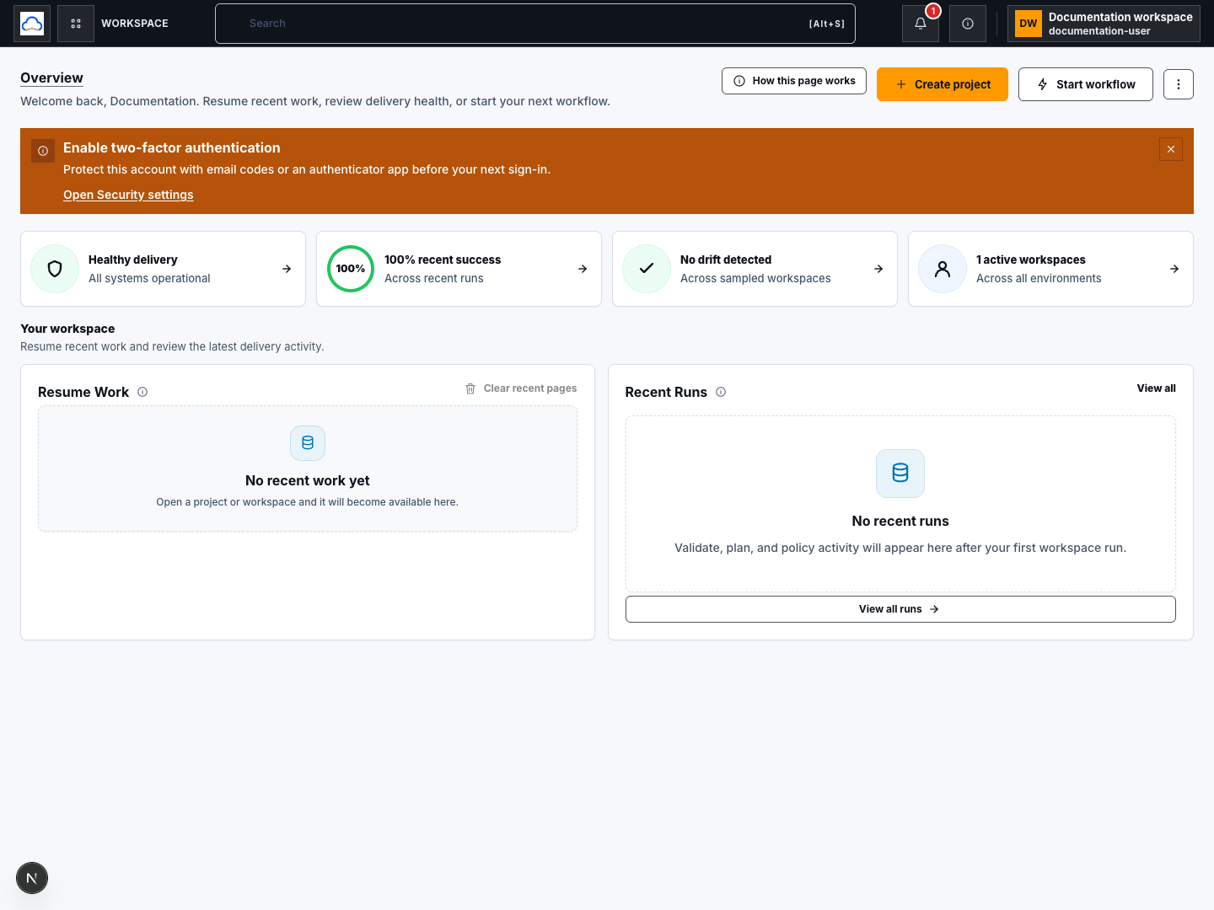This screenshot has width=1214, height=910.
Task: Click View all link in Recent Runs
Action: pyautogui.click(x=1156, y=388)
